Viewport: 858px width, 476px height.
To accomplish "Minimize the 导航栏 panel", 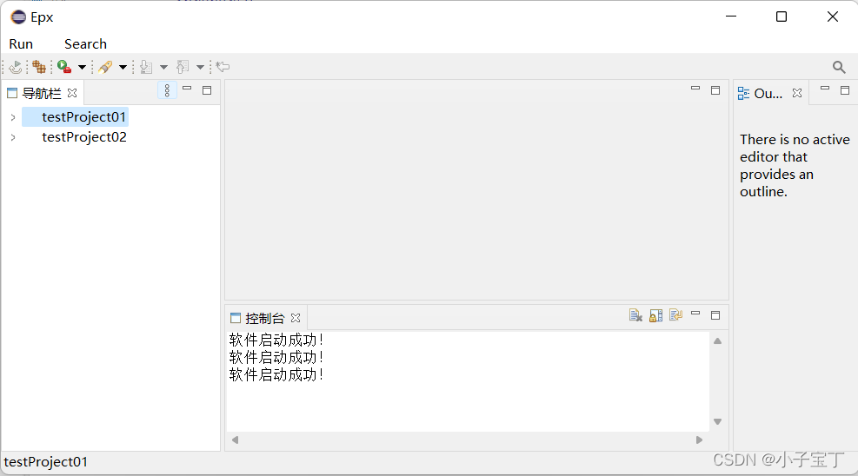I will point(187,88).
